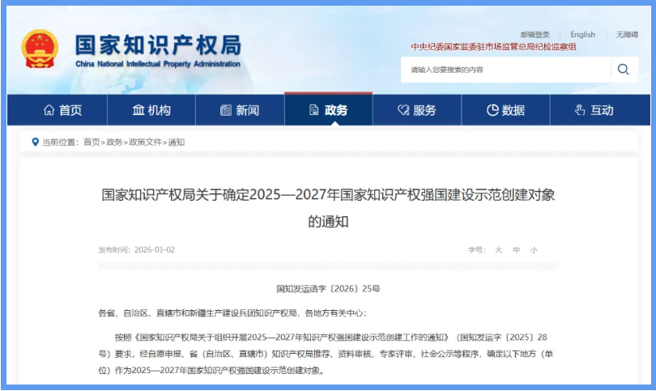Viewport: 656px width, 391px height.
Task: Open 数据 via its pie chart icon
Action: pyautogui.click(x=492, y=111)
